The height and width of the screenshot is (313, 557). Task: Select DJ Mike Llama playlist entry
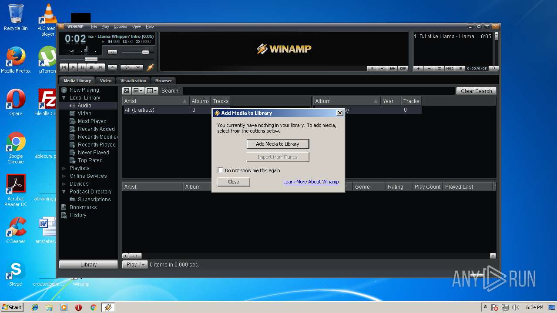click(453, 37)
